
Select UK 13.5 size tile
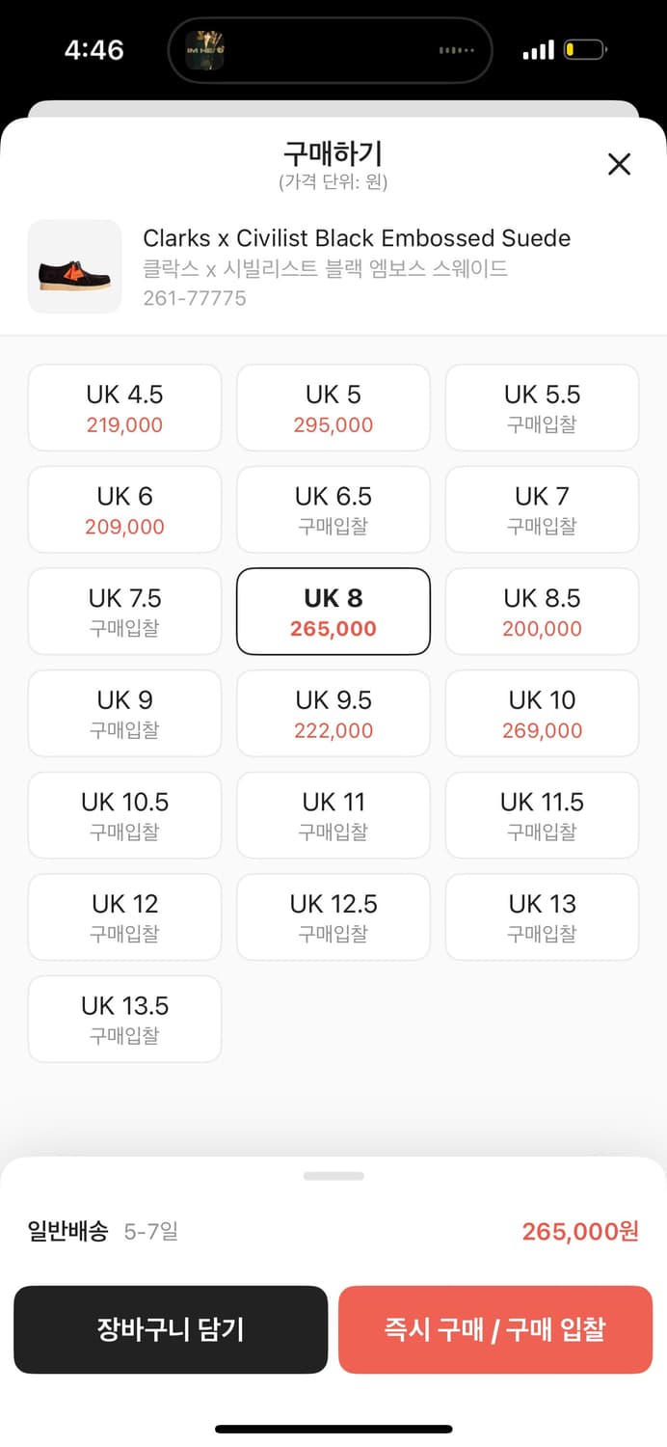pyautogui.click(x=124, y=1020)
